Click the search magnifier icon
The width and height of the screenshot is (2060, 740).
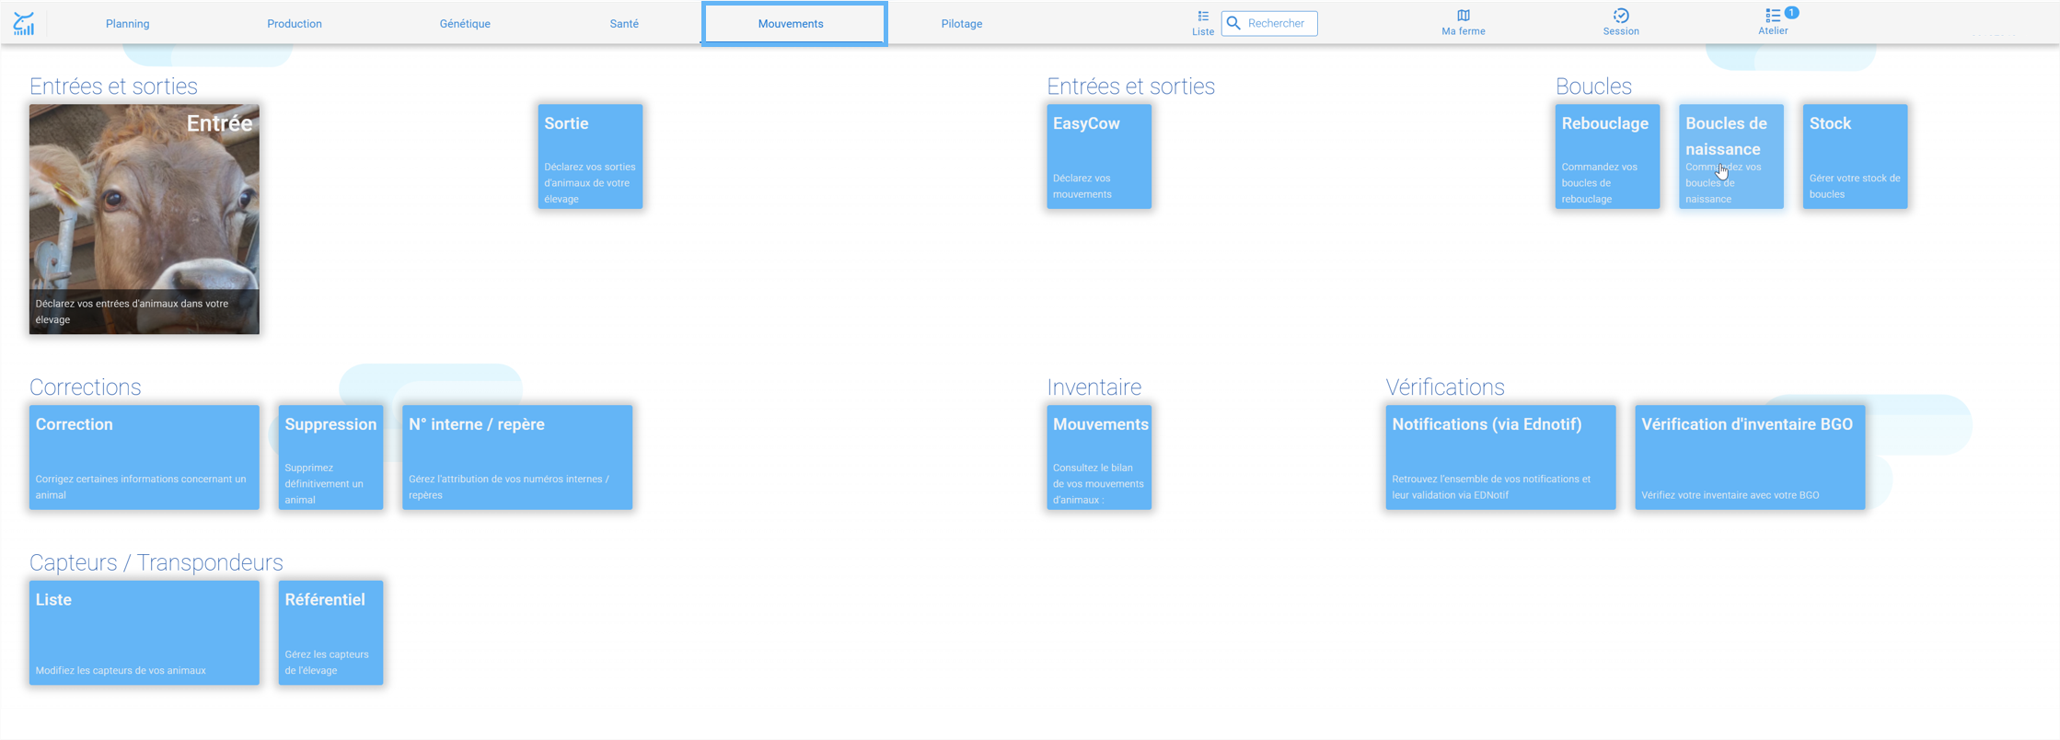coord(1234,23)
